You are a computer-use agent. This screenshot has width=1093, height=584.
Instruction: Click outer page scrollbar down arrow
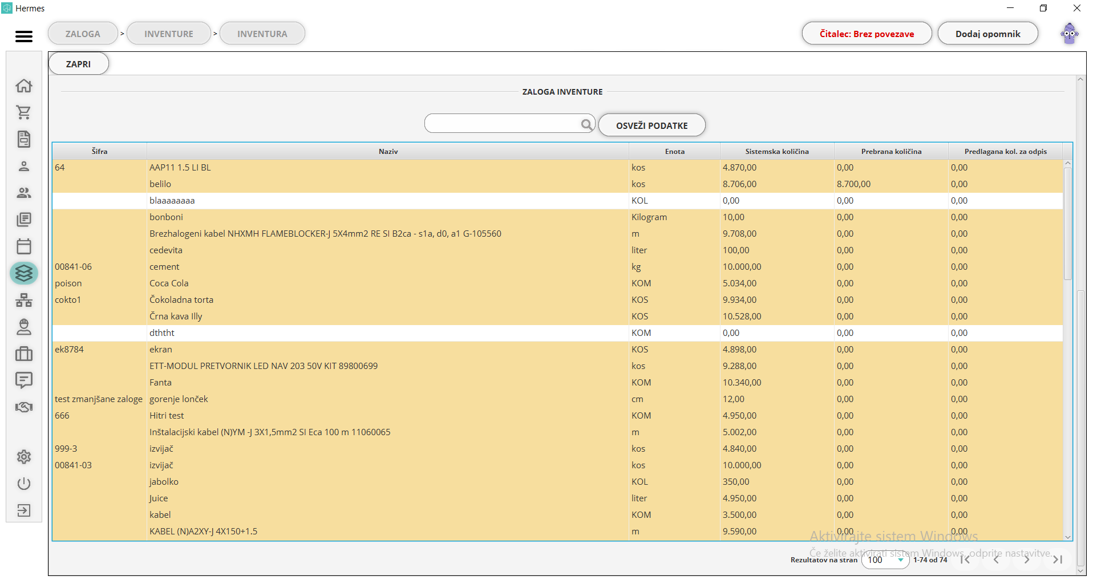click(1080, 570)
